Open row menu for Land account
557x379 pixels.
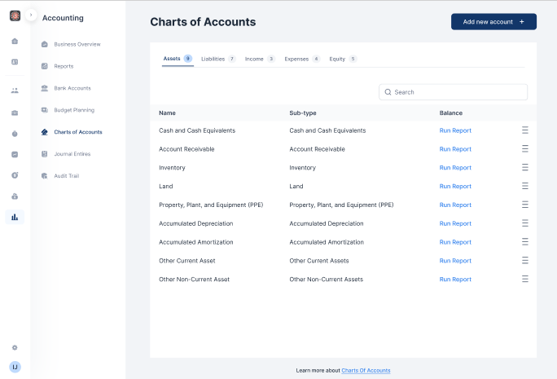(x=525, y=187)
